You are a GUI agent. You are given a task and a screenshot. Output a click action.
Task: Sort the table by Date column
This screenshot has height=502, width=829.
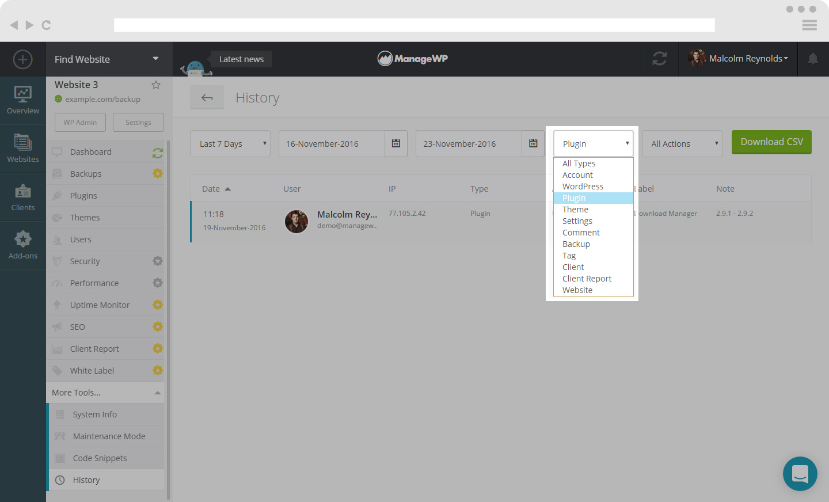216,189
